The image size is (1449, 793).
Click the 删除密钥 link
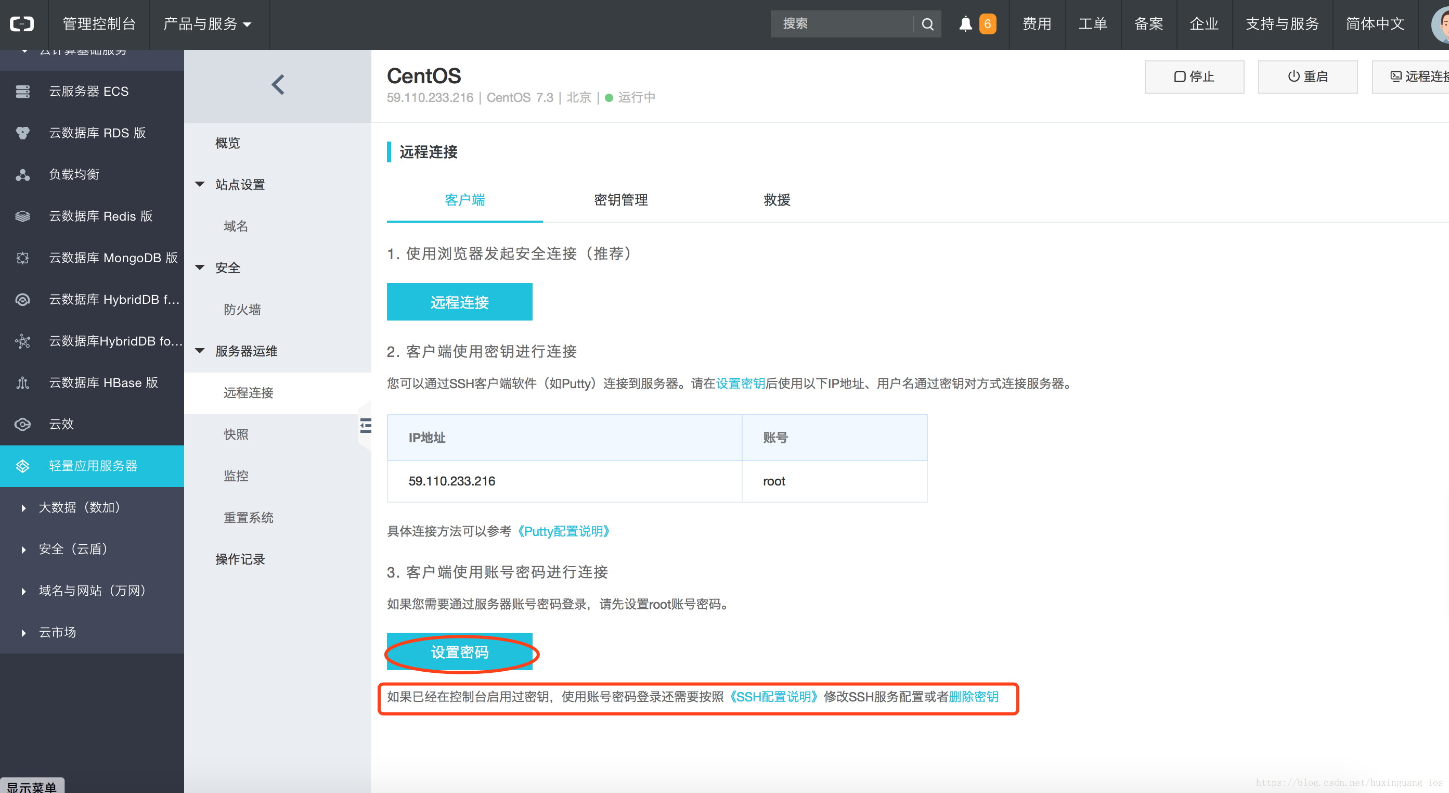(x=974, y=697)
